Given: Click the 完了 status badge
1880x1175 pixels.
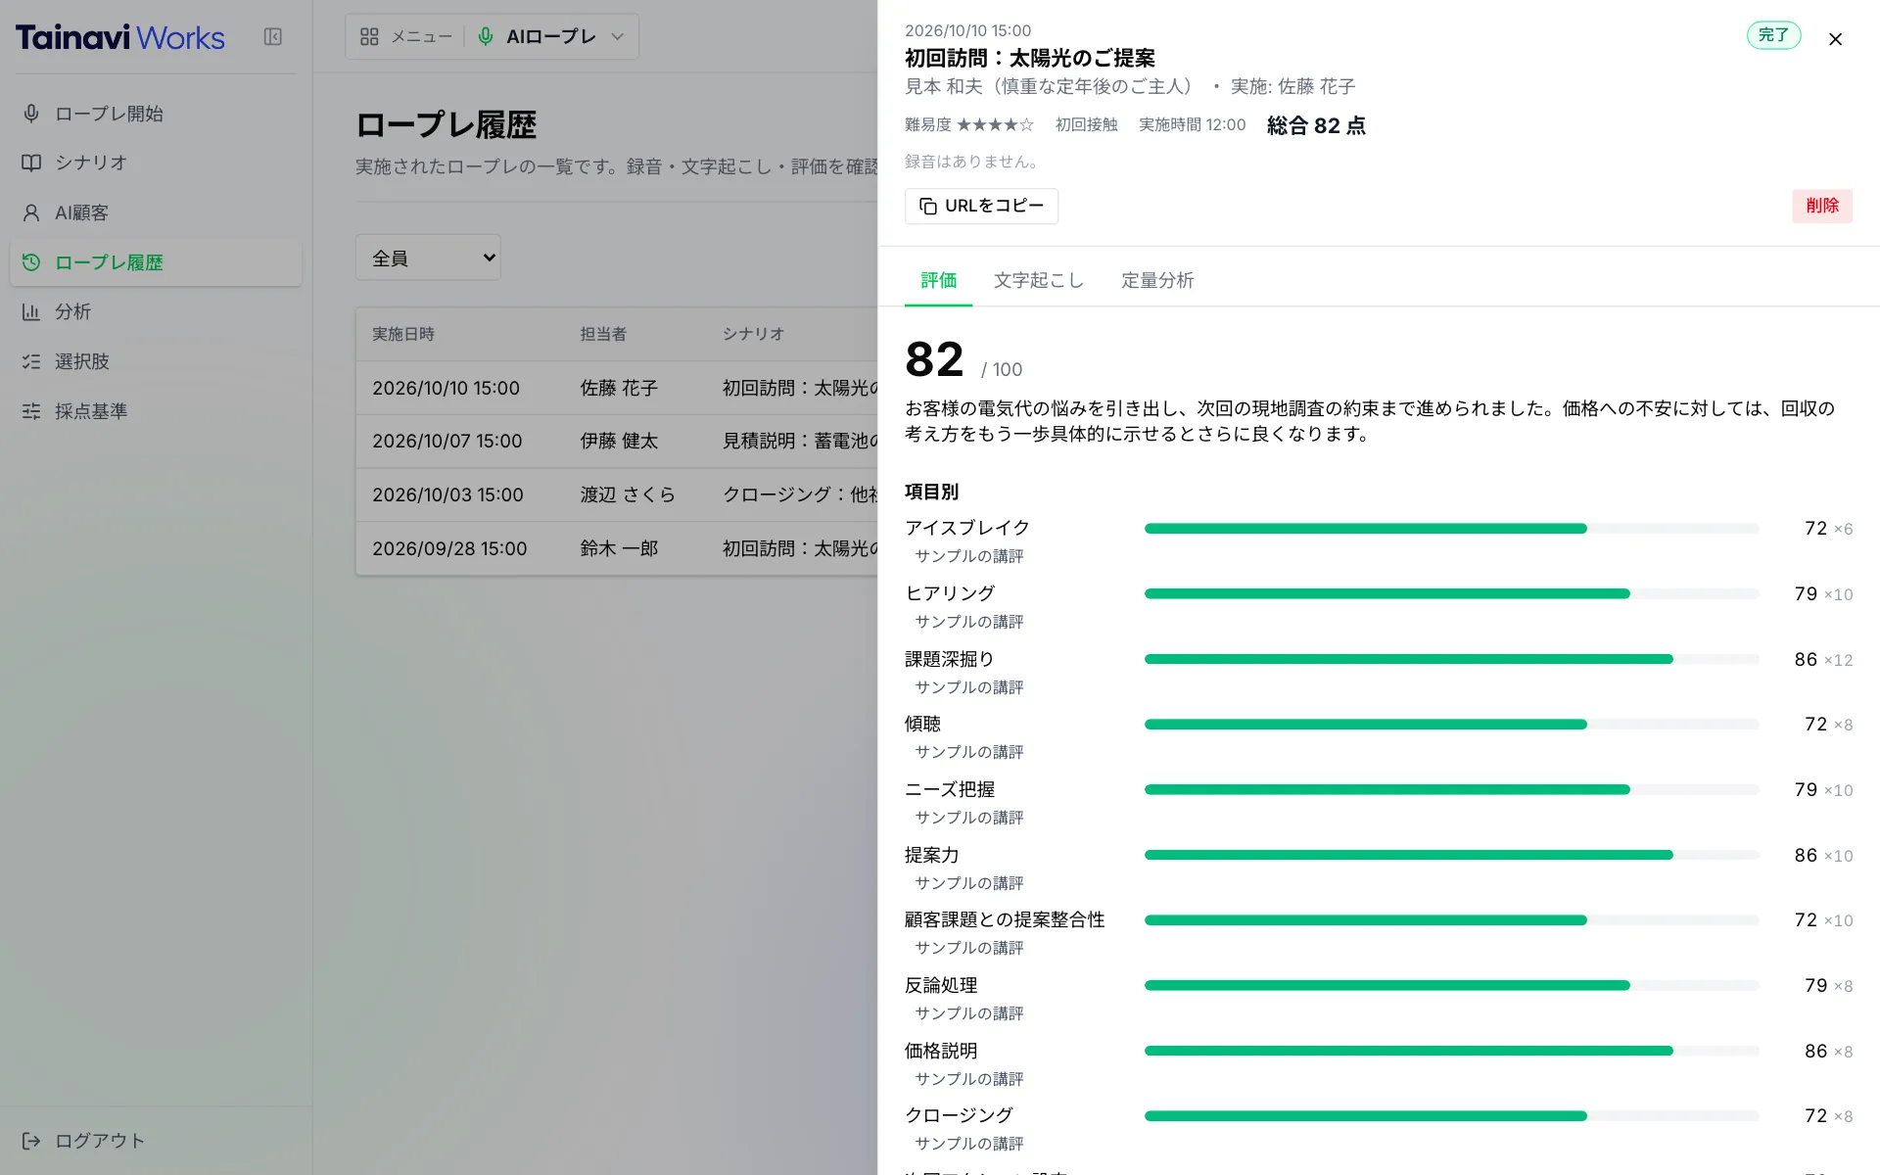Looking at the screenshot, I should click(x=1773, y=35).
